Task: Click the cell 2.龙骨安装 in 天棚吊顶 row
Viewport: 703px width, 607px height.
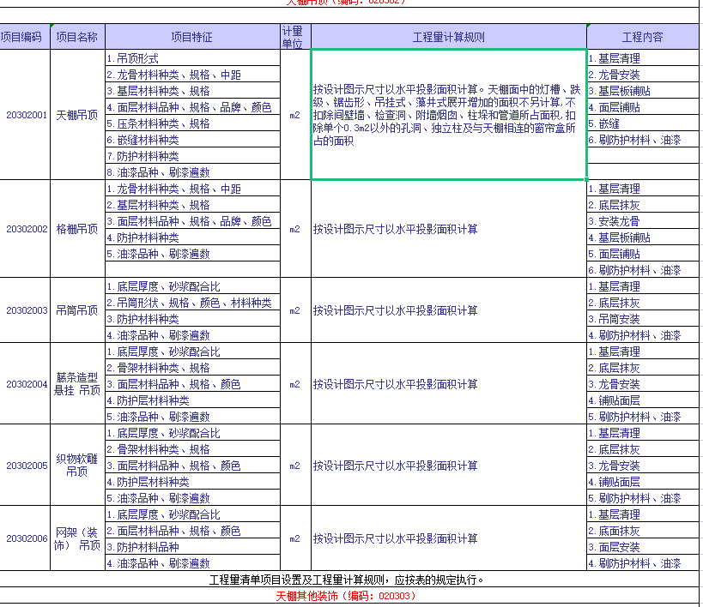Action: pyautogui.click(x=642, y=75)
